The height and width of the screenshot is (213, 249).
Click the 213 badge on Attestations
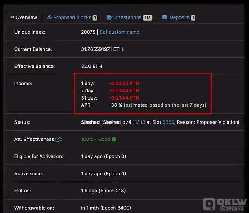tap(147, 18)
